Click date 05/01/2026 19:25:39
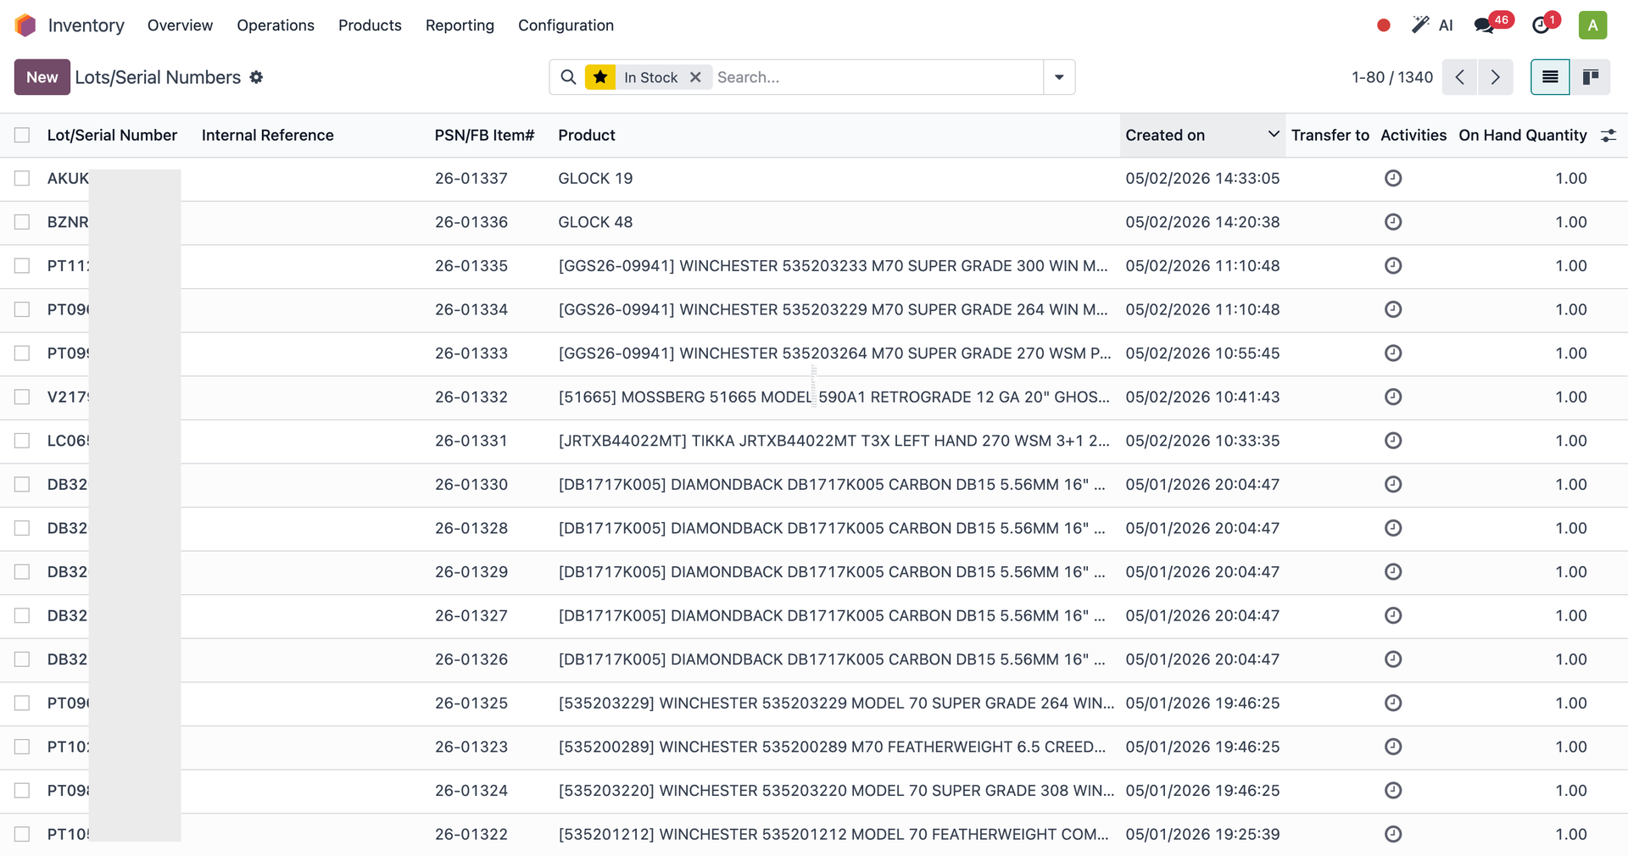Viewport: 1628px width, 856px height. click(1202, 834)
